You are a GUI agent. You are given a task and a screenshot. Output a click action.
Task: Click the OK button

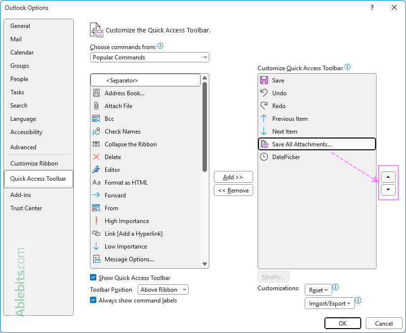[x=343, y=323]
